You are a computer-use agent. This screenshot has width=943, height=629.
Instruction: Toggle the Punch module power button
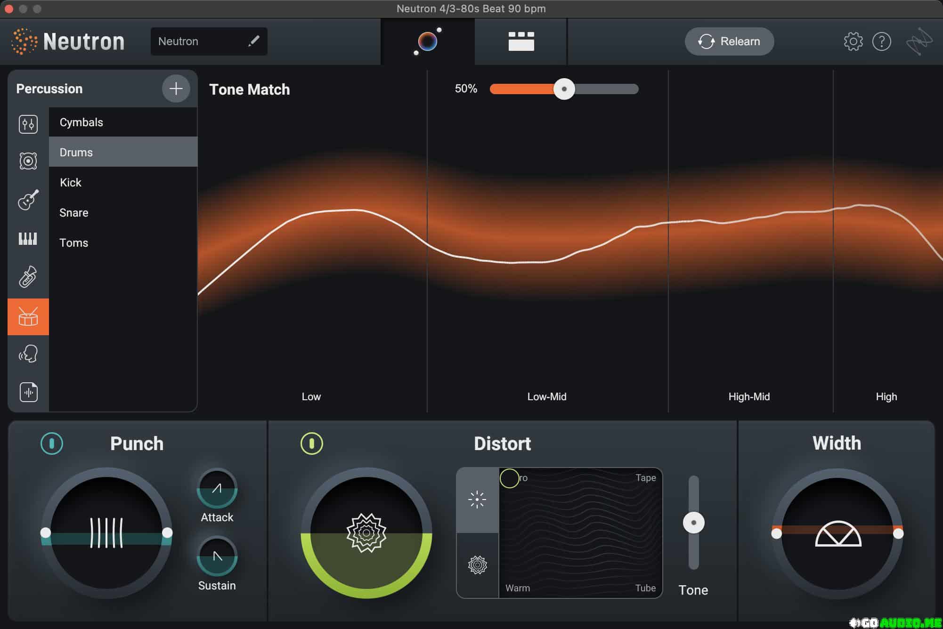point(52,444)
